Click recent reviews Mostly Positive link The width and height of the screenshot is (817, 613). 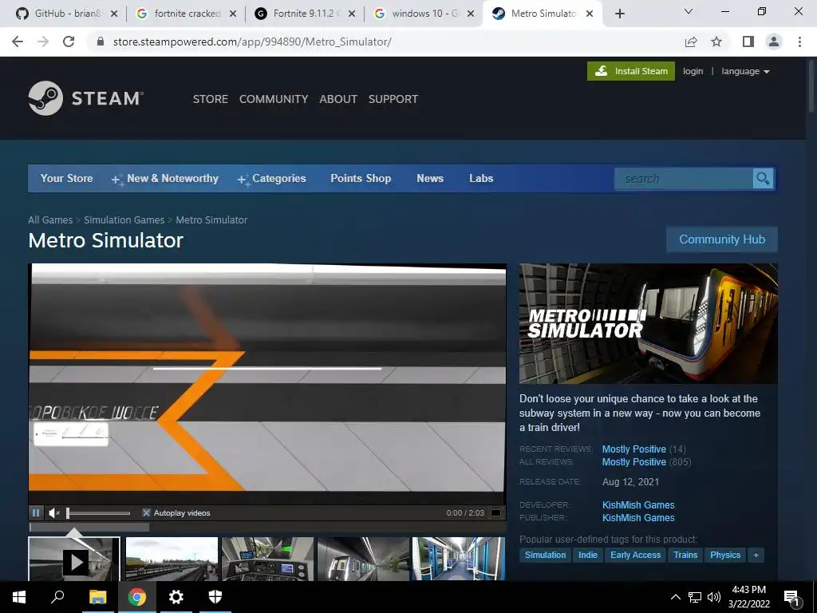[634, 449]
